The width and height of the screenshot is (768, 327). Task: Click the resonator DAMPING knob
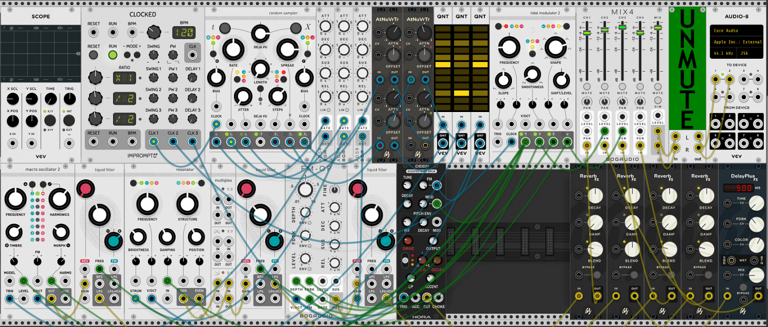(x=166, y=237)
